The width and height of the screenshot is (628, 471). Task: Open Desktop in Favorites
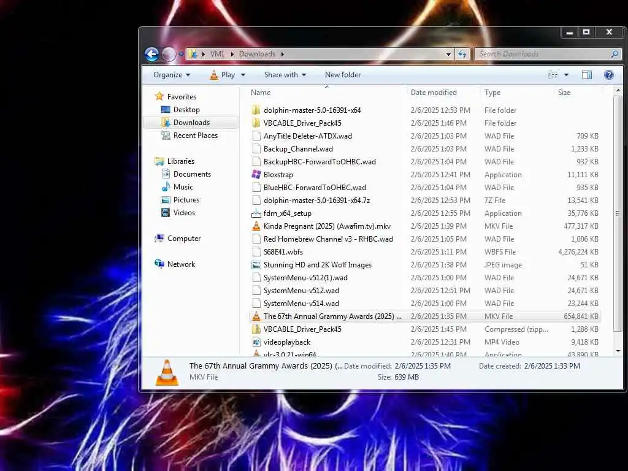coord(186,110)
